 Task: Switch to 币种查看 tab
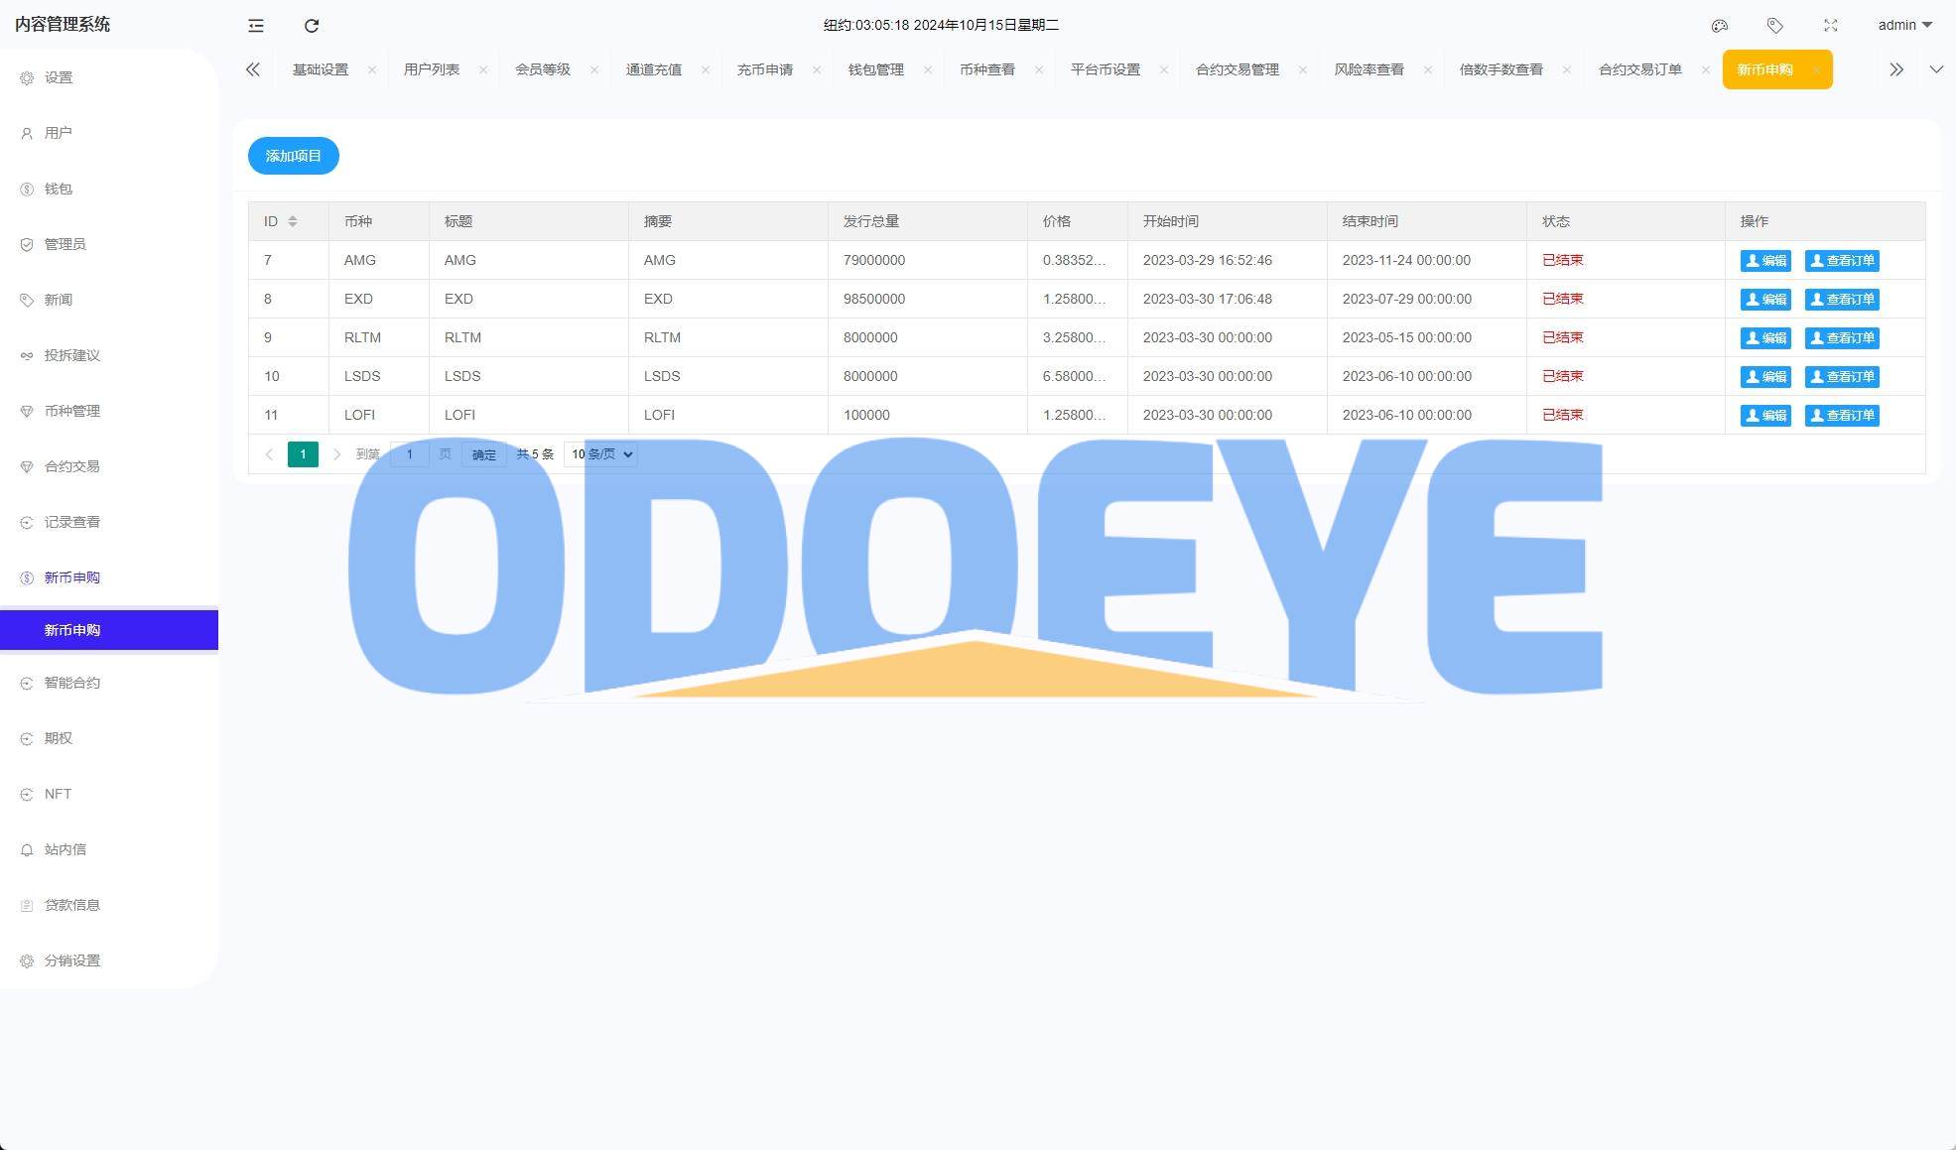(987, 69)
